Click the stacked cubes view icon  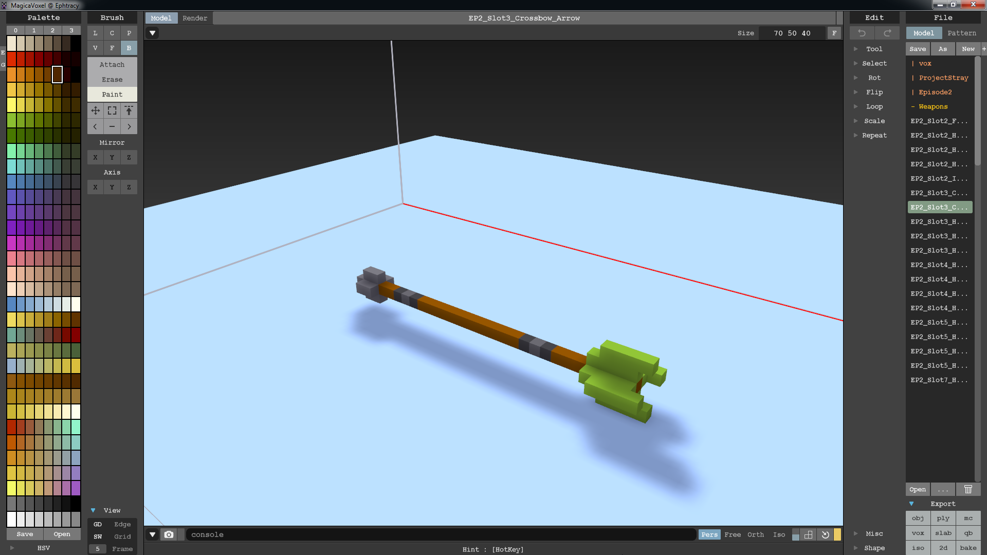pyautogui.click(x=809, y=534)
